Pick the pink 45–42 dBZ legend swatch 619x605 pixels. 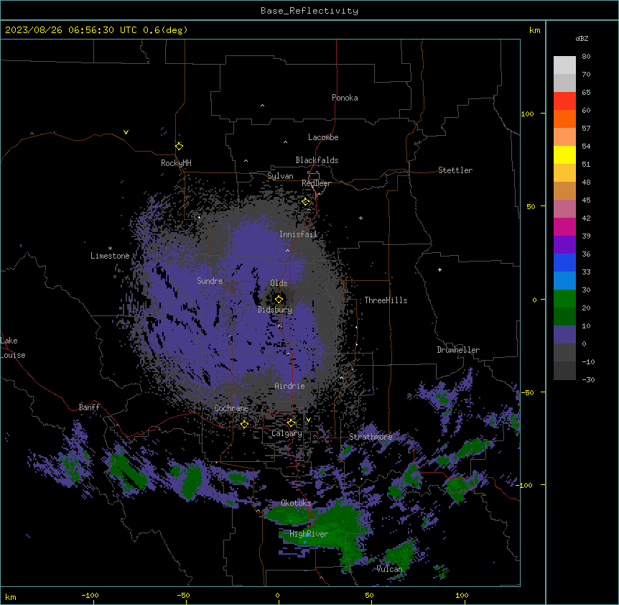point(564,209)
